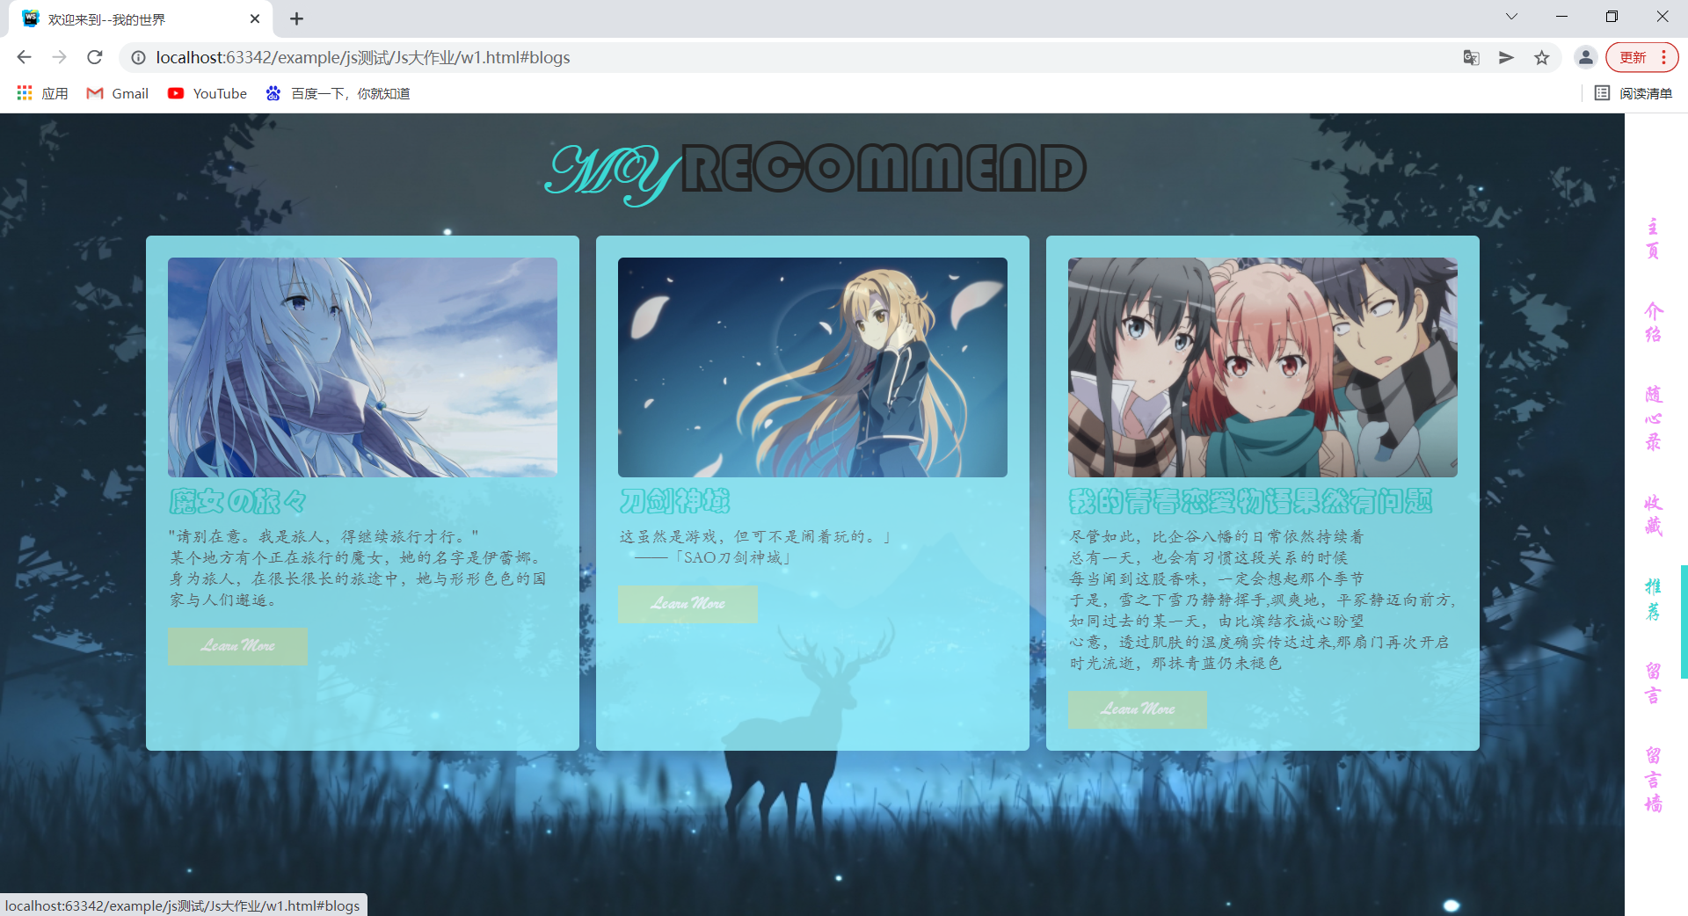Viewport: 1688px width, 916px height.
Task: Select the 欢迎来到--我的世界 tab
Action: [x=141, y=19]
